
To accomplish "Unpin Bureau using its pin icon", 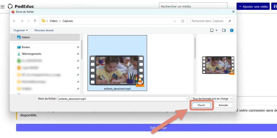I will pos(78,47).
